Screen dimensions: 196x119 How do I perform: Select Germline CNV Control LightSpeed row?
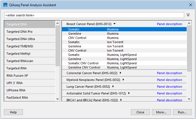[124, 67]
